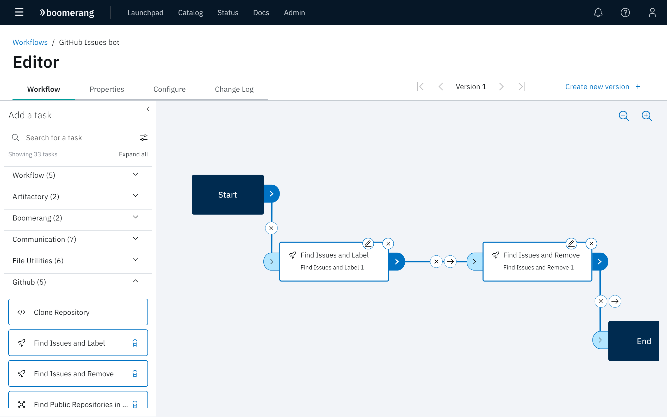Toggle visibility of Find Issues and Remove task
Screen dimensions: 667x417
[x=135, y=374]
